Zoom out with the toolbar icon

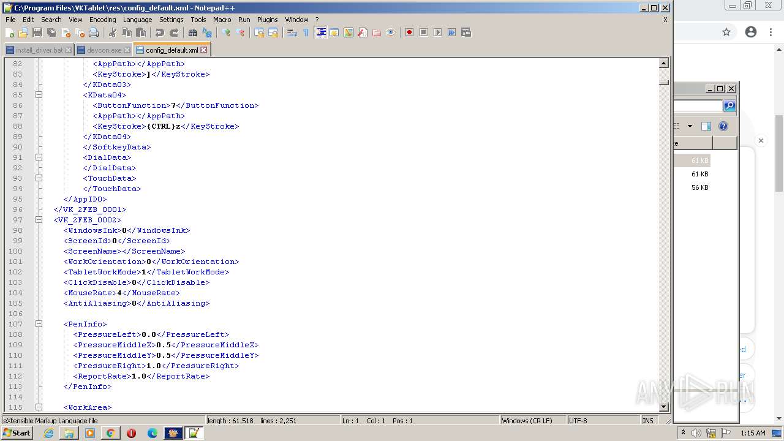point(239,32)
